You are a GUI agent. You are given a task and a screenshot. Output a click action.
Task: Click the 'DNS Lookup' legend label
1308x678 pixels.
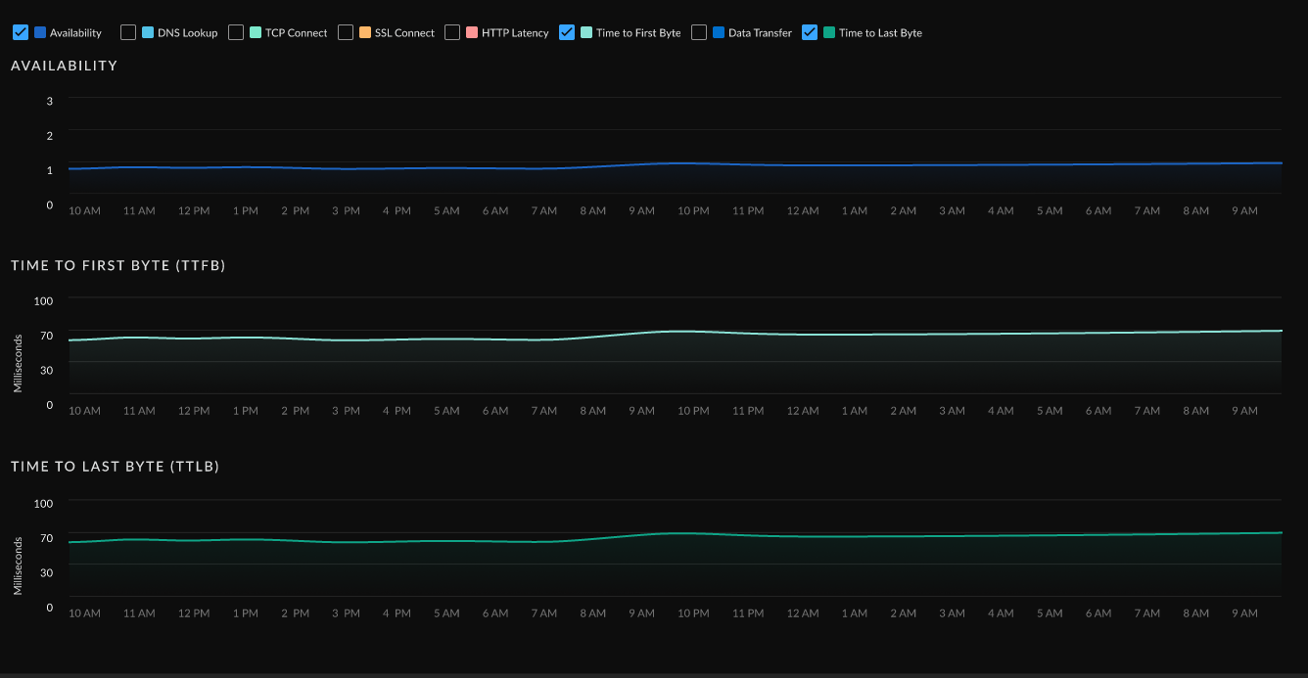(x=188, y=33)
